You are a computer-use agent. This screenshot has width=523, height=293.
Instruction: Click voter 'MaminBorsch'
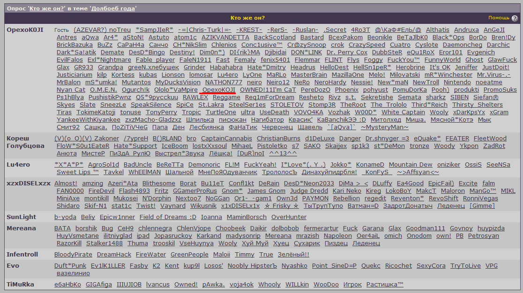click(247, 217)
